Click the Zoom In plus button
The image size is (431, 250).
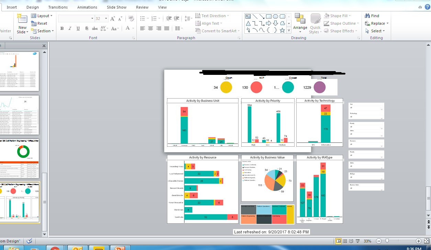click(418, 241)
